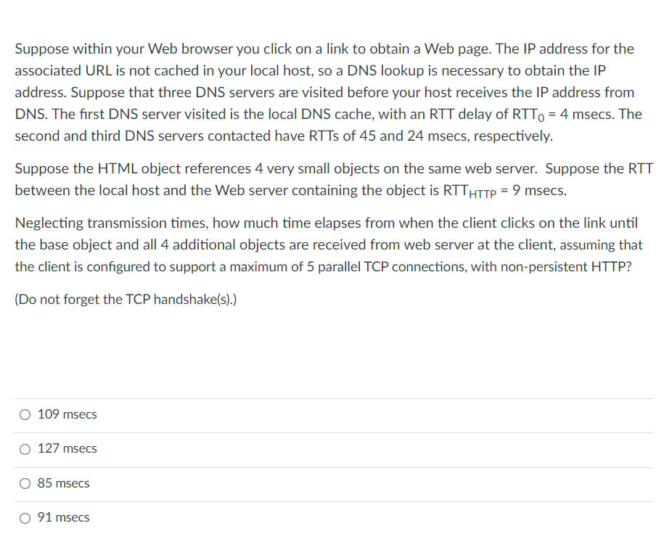Click the text mentioning RTT HTTP equals 9 msecs
Viewport: 656px width, 547px height.
(x=327, y=179)
